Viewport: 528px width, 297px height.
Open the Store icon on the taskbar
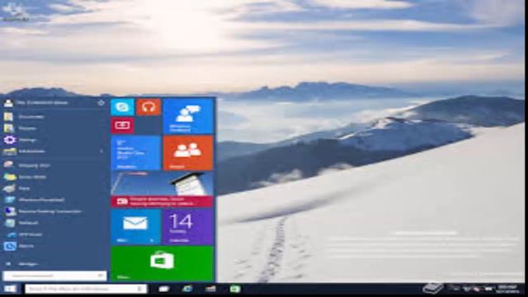click(x=234, y=289)
